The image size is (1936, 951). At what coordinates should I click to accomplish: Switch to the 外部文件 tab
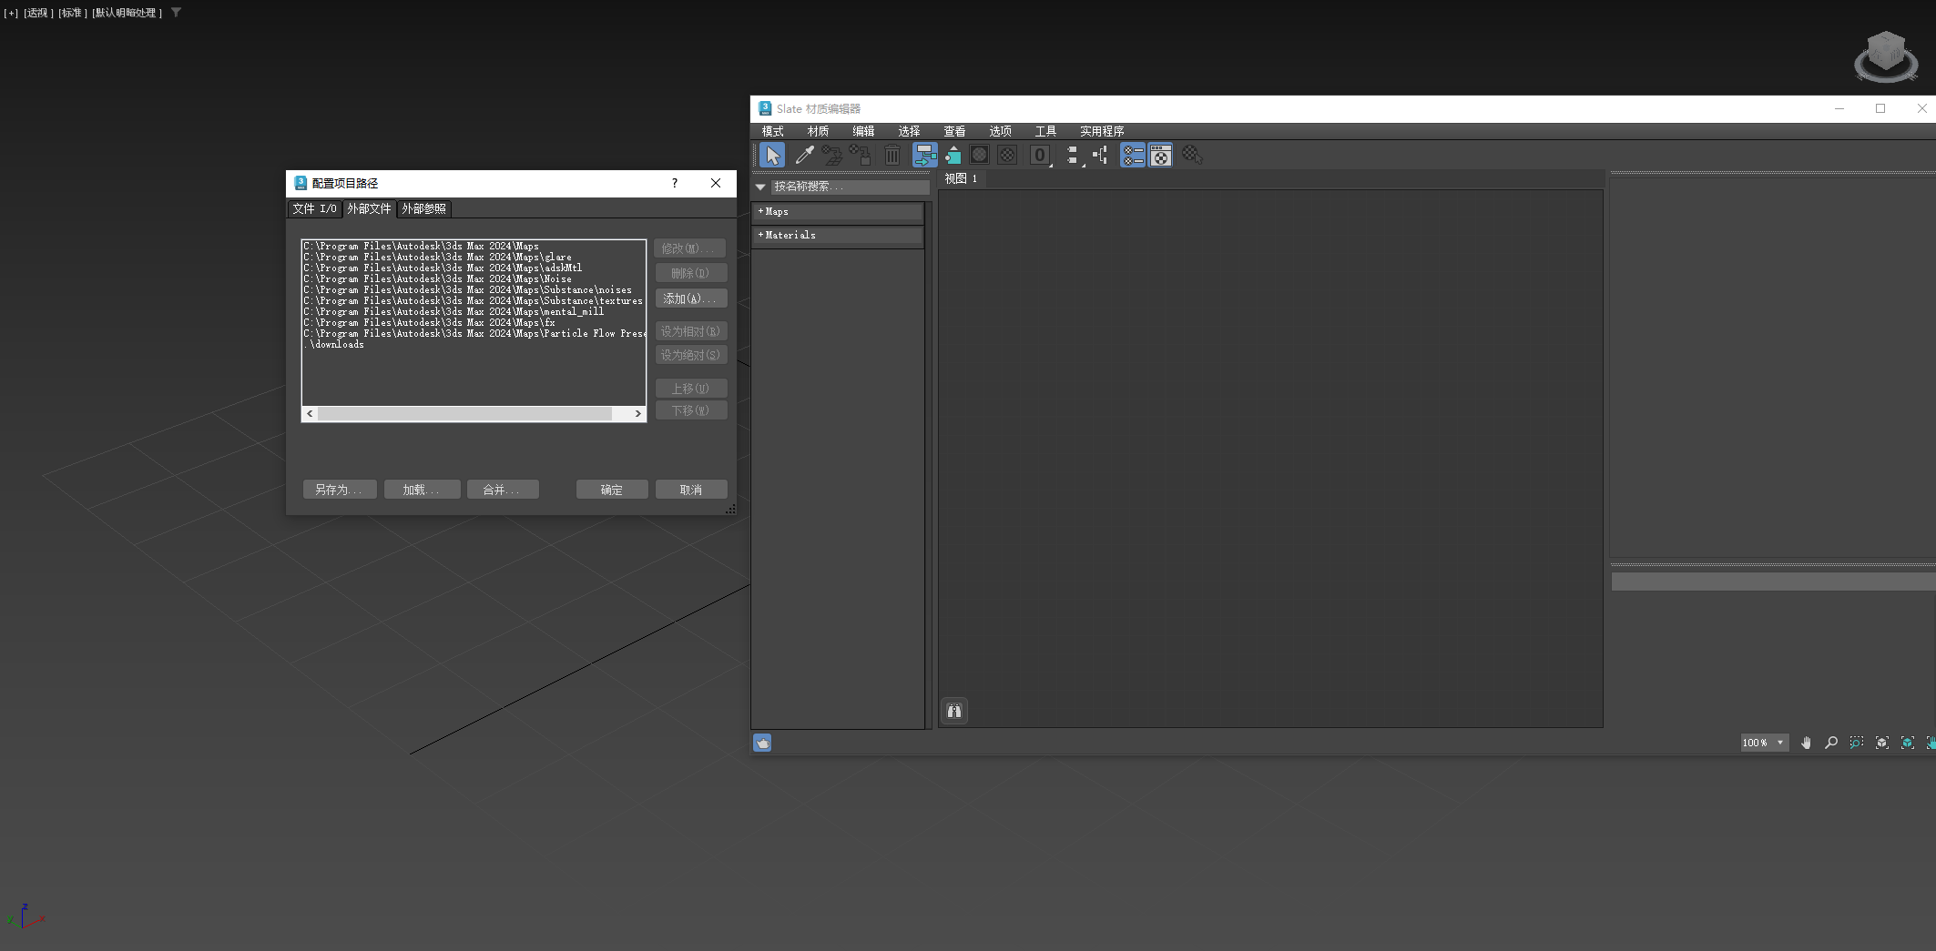369,208
